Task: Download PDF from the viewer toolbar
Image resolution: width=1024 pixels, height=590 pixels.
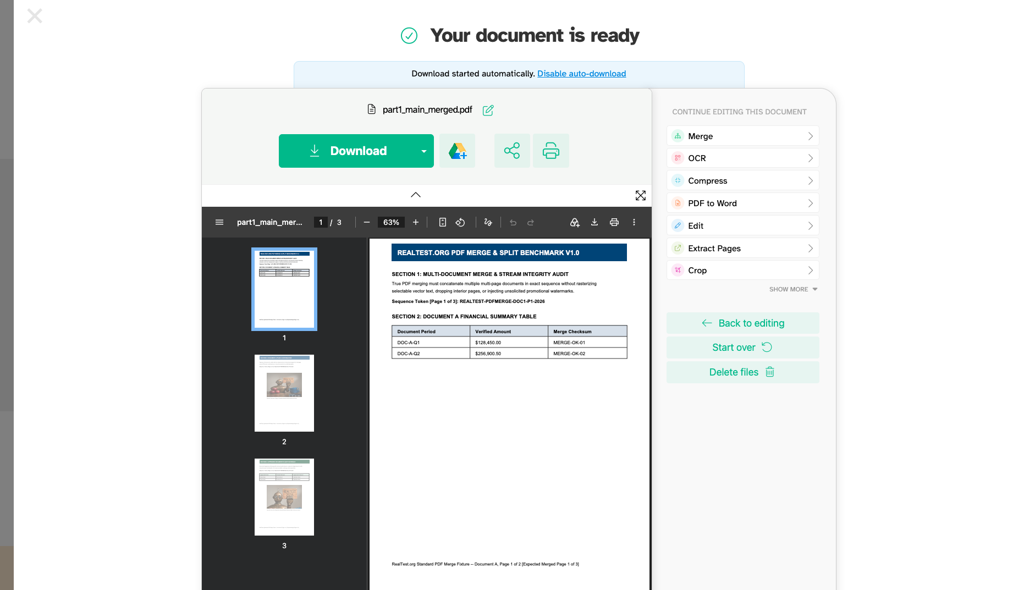Action: (x=594, y=222)
